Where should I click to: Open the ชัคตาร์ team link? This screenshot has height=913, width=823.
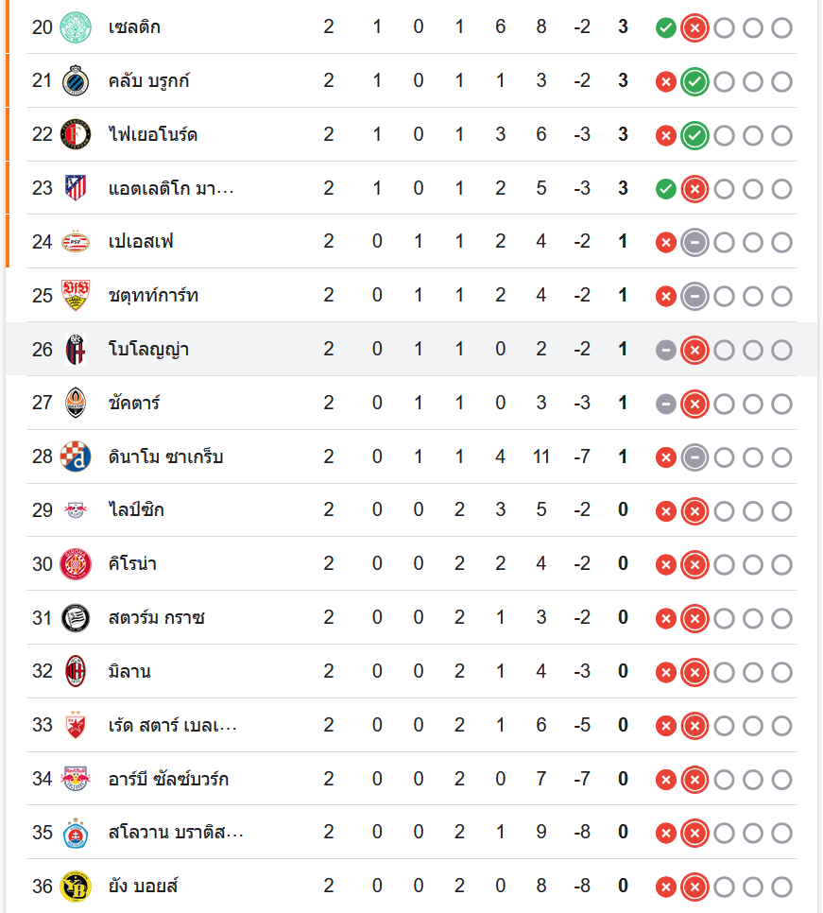point(134,404)
